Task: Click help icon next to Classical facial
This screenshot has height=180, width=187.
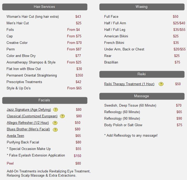Action: pyautogui.click(x=62, y=116)
